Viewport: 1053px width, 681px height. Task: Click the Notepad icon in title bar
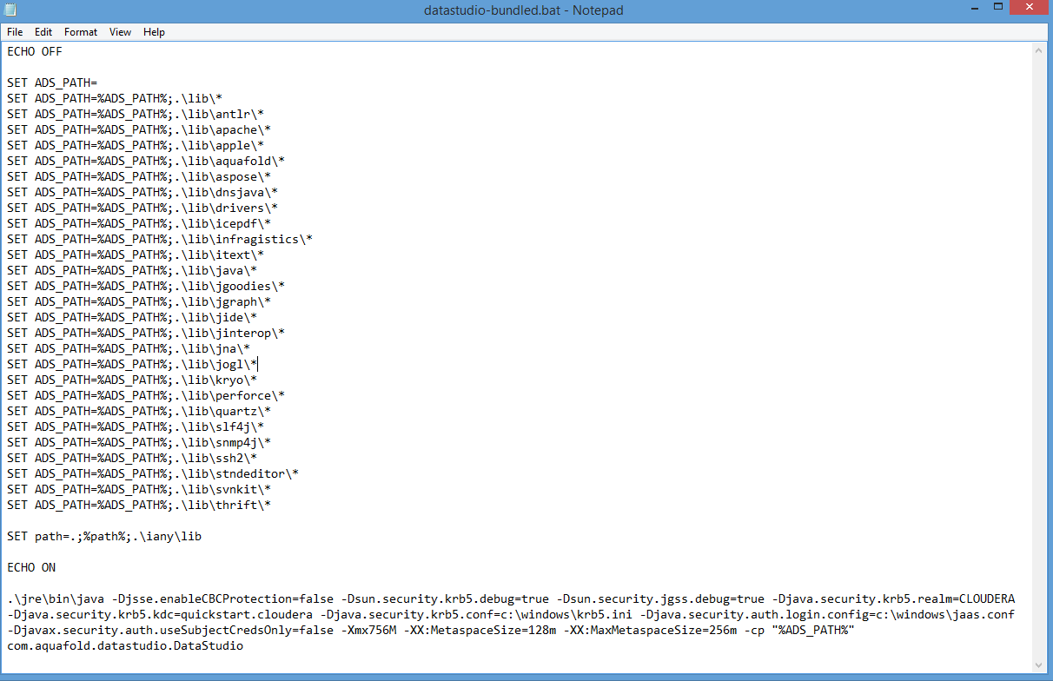pyautogui.click(x=11, y=10)
